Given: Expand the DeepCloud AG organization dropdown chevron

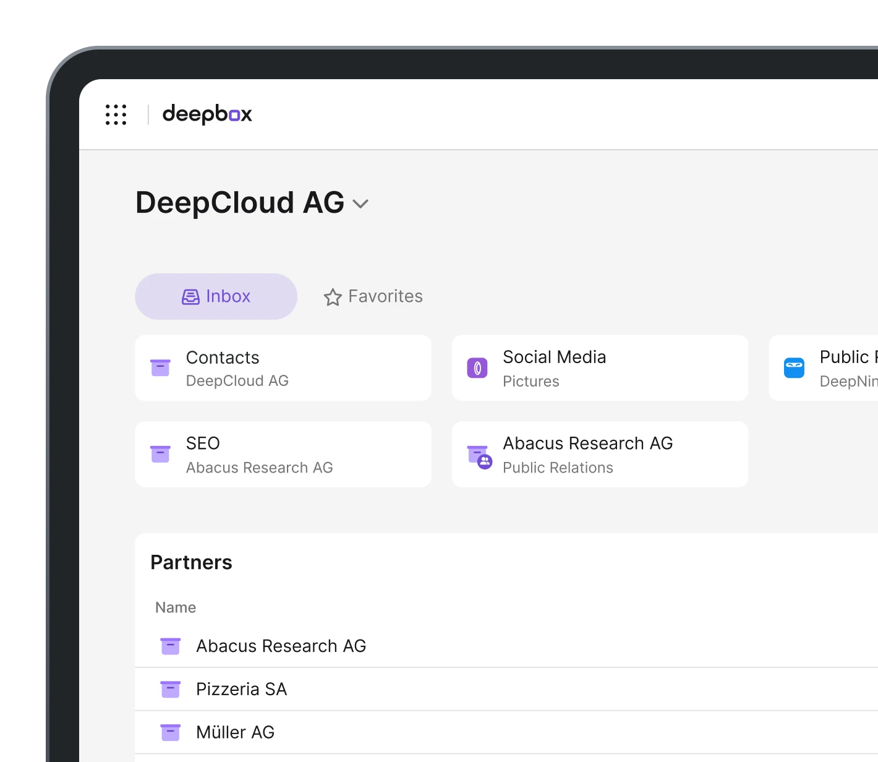Looking at the screenshot, I should [360, 203].
